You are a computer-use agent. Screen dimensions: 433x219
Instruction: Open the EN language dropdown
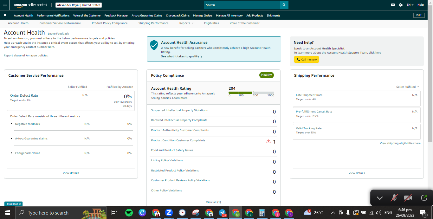click(410, 5)
